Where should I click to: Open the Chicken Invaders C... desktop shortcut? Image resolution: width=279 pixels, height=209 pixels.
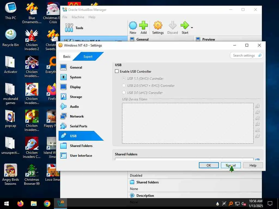pyautogui.click(x=32, y=147)
